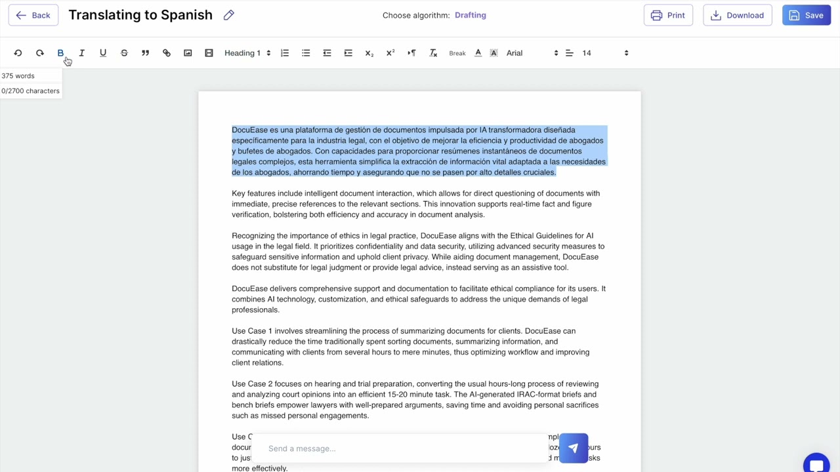Image resolution: width=840 pixels, height=472 pixels.
Task: Edit document title with pencil icon
Action: pos(228,15)
